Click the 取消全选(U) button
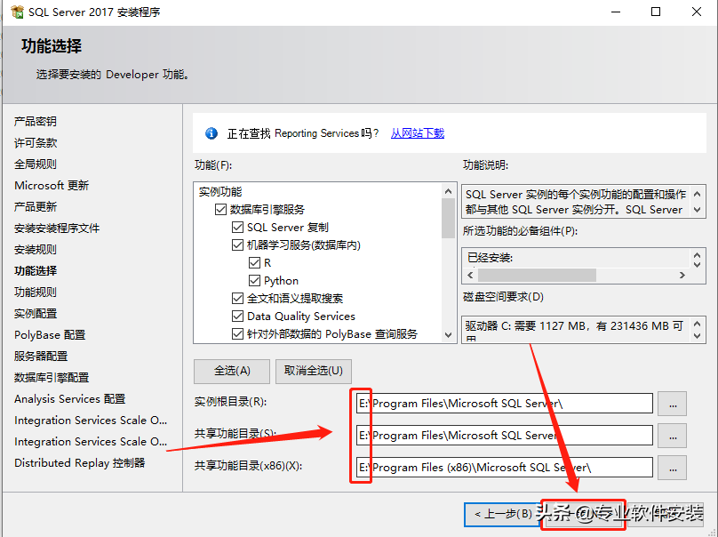Screen dimensions: 718x537 [x=314, y=371]
